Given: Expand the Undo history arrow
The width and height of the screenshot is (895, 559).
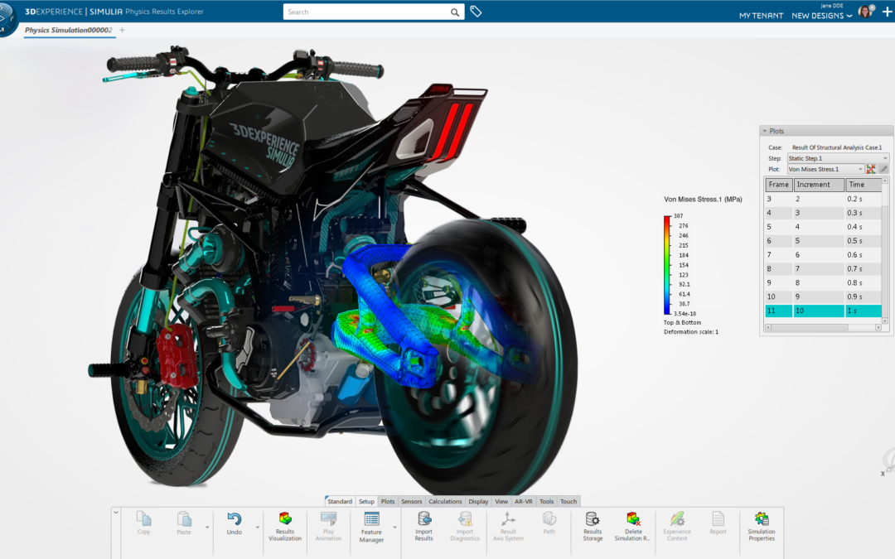Looking at the screenshot, I should [x=258, y=527].
